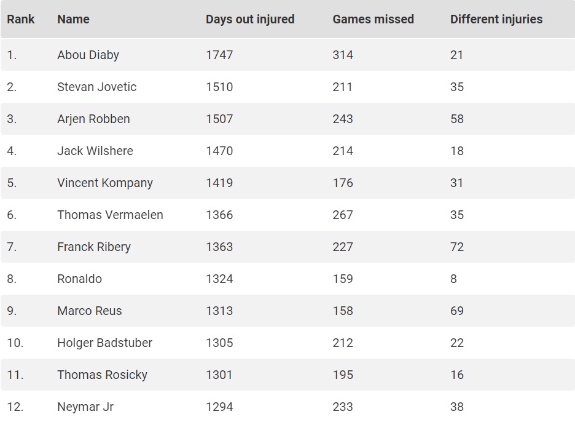
Task: Click on Franck Ribery's name
Action: click(x=93, y=247)
